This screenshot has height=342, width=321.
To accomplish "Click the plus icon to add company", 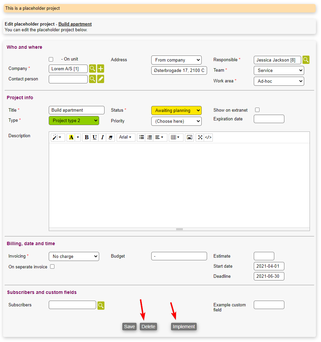I will [x=101, y=69].
